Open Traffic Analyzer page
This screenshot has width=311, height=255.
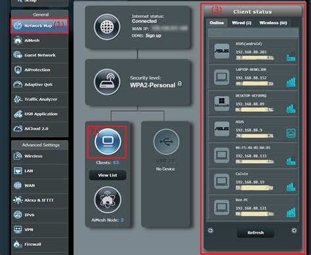click(39, 99)
